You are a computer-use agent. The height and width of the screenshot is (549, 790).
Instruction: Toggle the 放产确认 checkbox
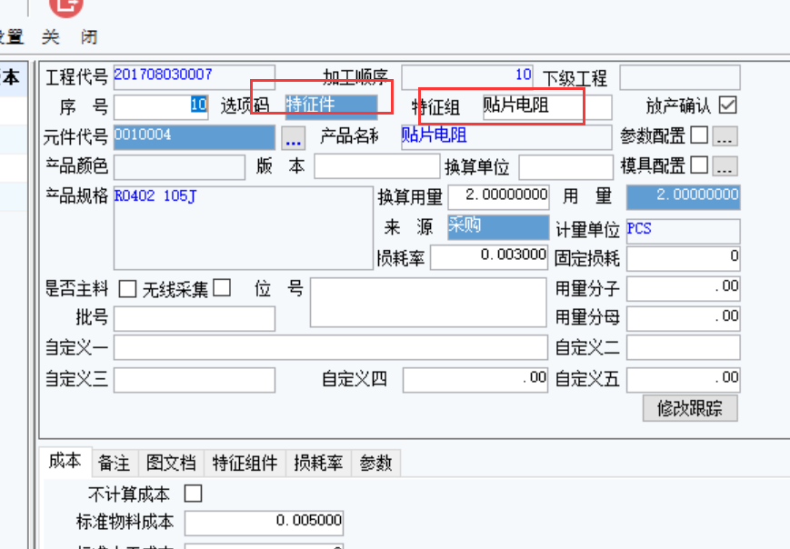[727, 105]
